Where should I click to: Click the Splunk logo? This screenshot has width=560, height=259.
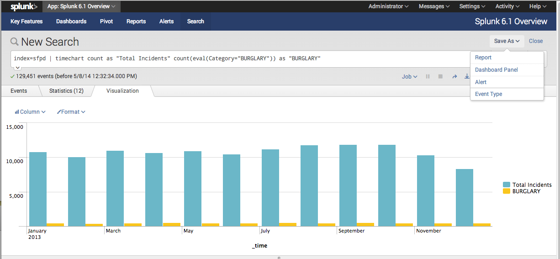click(24, 6)
